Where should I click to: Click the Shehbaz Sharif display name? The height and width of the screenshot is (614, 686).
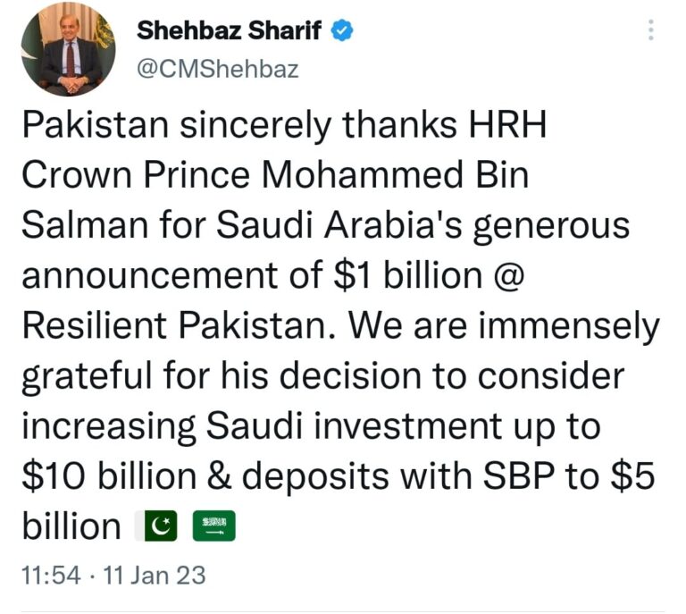point(229,30)
